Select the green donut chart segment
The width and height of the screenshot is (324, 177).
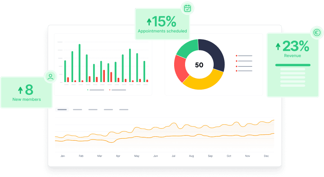tap(187, 48)
